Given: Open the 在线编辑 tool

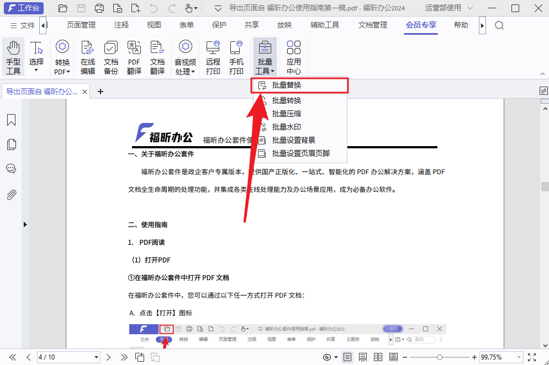Looking at the screenshot, I should tap(87, 55).
